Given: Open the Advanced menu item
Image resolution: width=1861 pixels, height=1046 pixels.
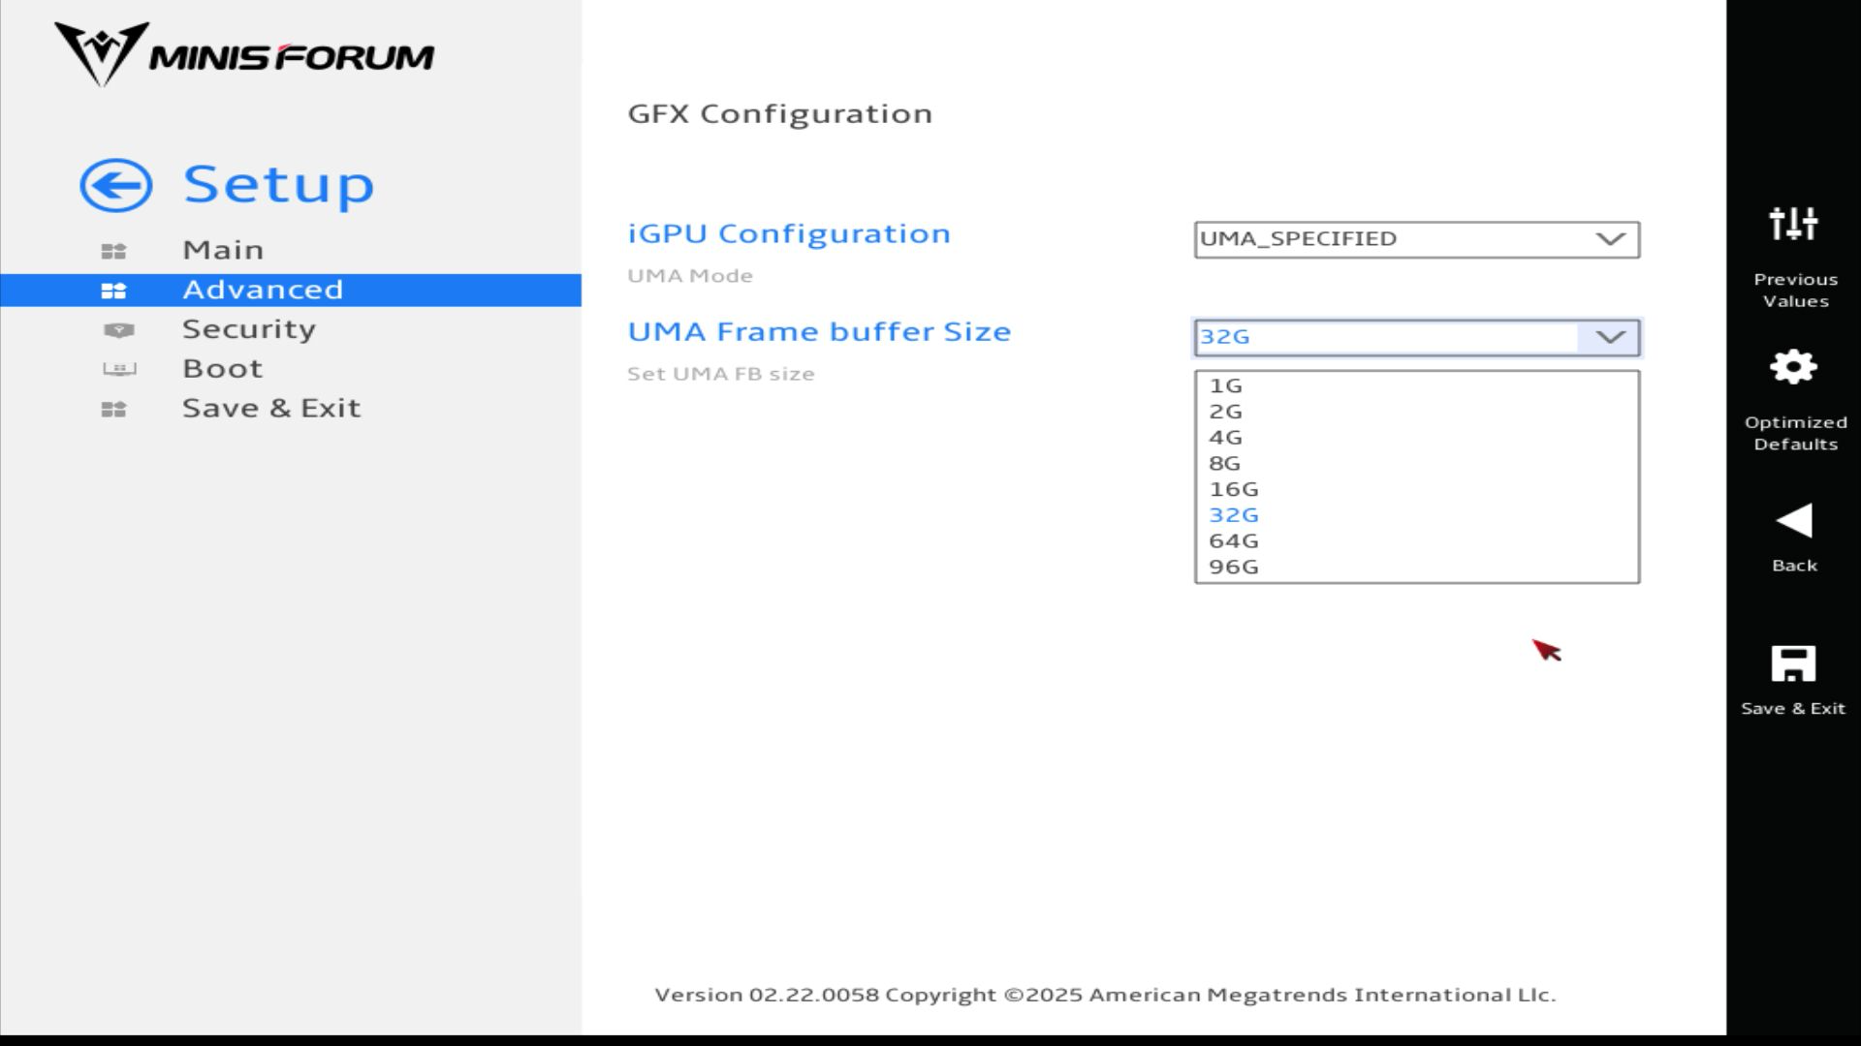Looking at the screenshot, I should [x=263, y=290].
